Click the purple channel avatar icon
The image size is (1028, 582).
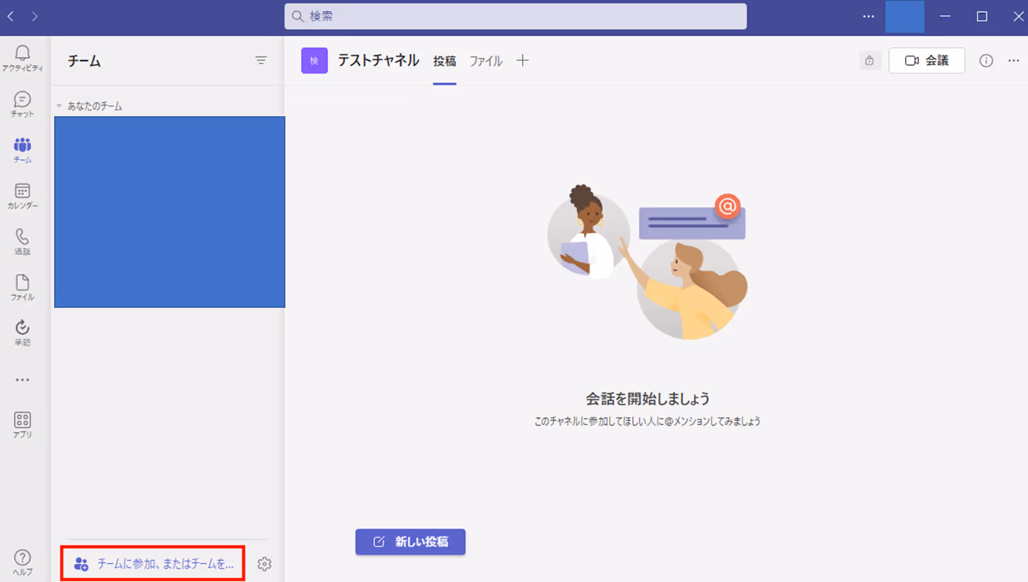coord(315,60)
